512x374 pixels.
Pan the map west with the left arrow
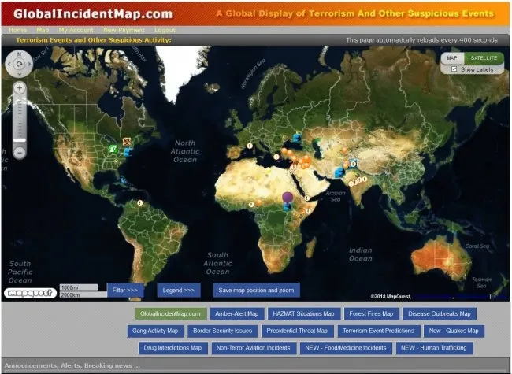tap(9, 64)
